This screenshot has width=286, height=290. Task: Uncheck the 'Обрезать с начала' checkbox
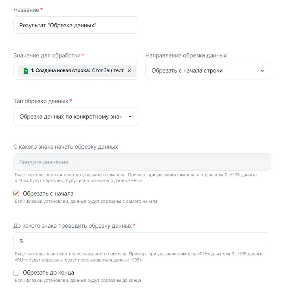(17, 193)
